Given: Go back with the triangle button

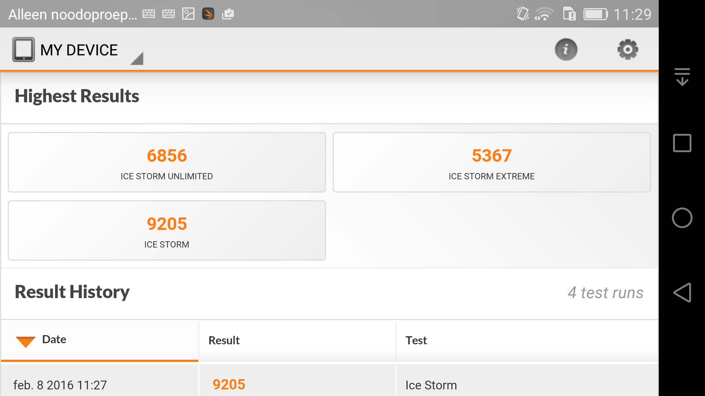Looking at the screenshot, I should [x=682, y=292].
